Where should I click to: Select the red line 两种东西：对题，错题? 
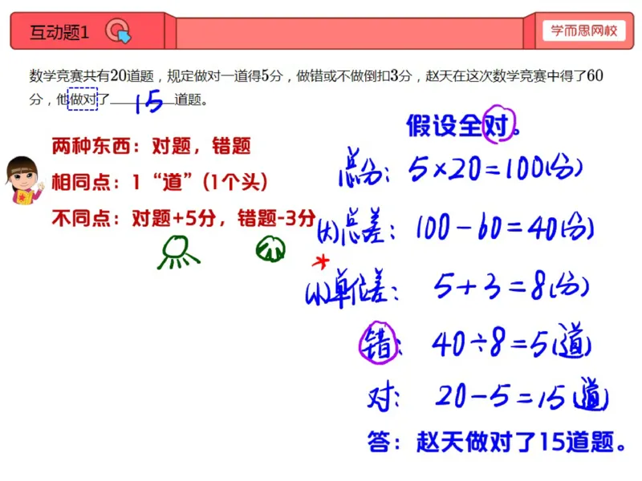pyautogui.click(x=151, y=146)
